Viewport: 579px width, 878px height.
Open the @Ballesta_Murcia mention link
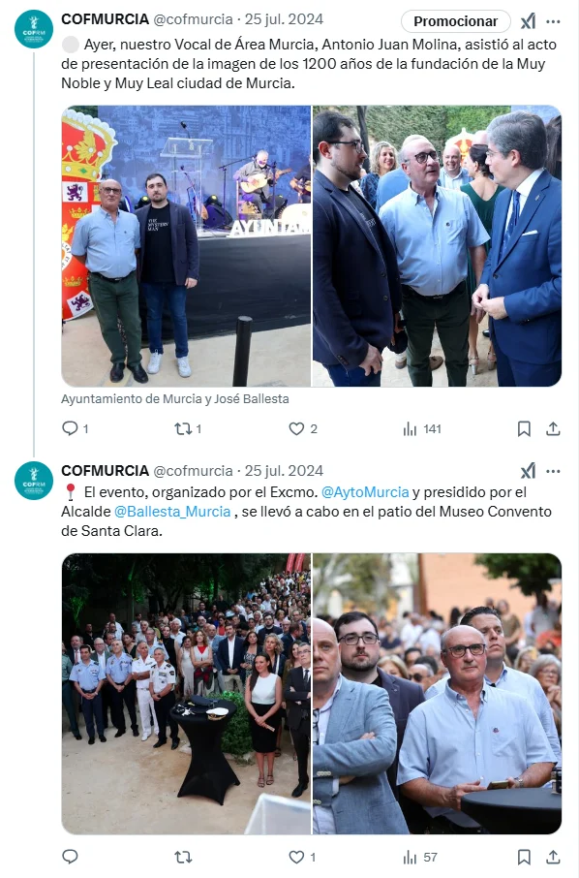coord(172,512)
